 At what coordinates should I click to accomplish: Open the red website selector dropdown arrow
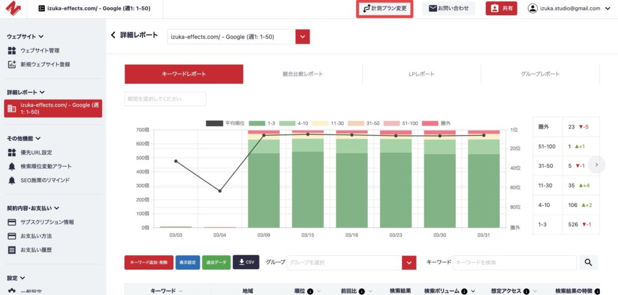[304, 37]
